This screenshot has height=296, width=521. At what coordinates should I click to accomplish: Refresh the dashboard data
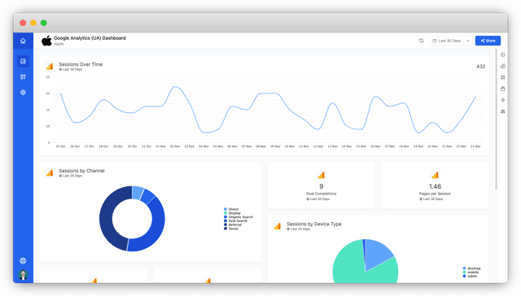pyautogui.click(x=422, y=41)
